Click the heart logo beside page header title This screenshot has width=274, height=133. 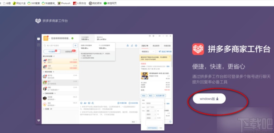tap(38, 21)
